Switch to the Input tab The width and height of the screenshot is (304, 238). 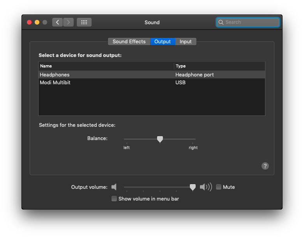(x=186, y=41)
